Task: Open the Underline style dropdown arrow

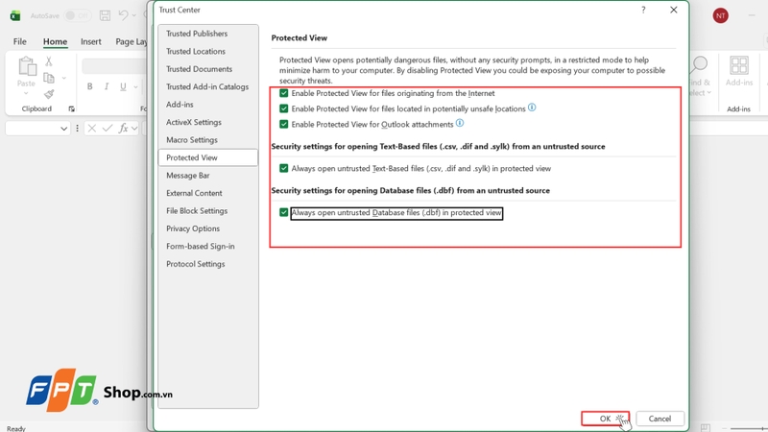Action: coord(135,87)
